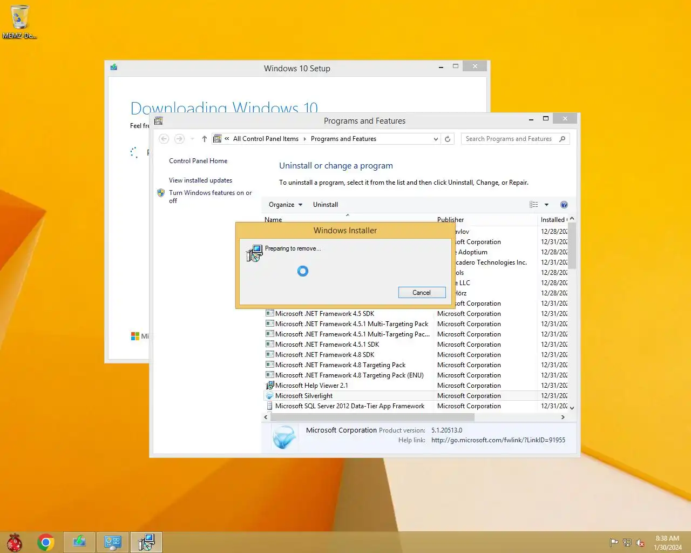Refresh the Programs and Features address bar

tap(448, 139)
